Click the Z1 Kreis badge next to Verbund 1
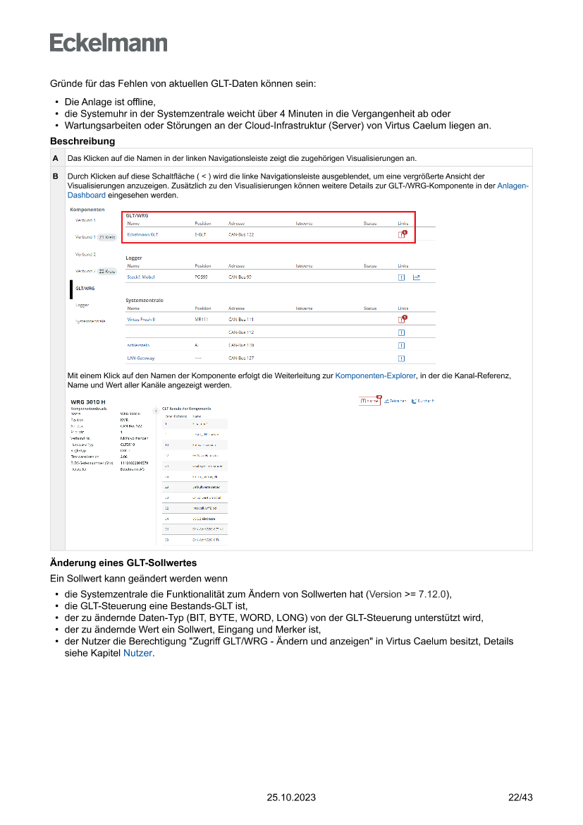Image resolution: width=583 pixels, height=825 pixels. 106,237
